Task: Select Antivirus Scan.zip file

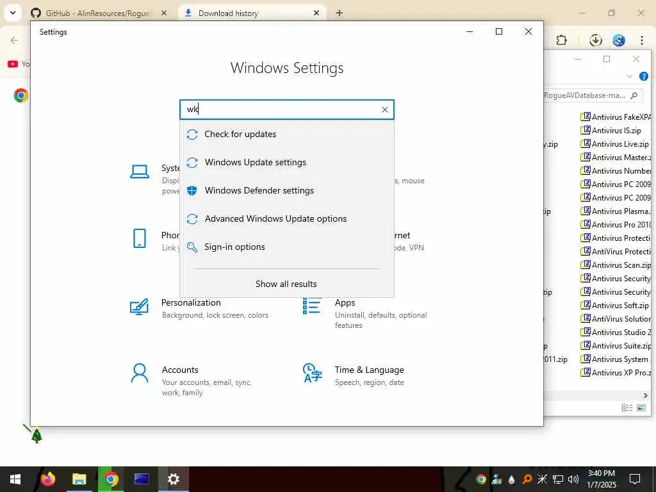Action: click(x=616, y=265)
